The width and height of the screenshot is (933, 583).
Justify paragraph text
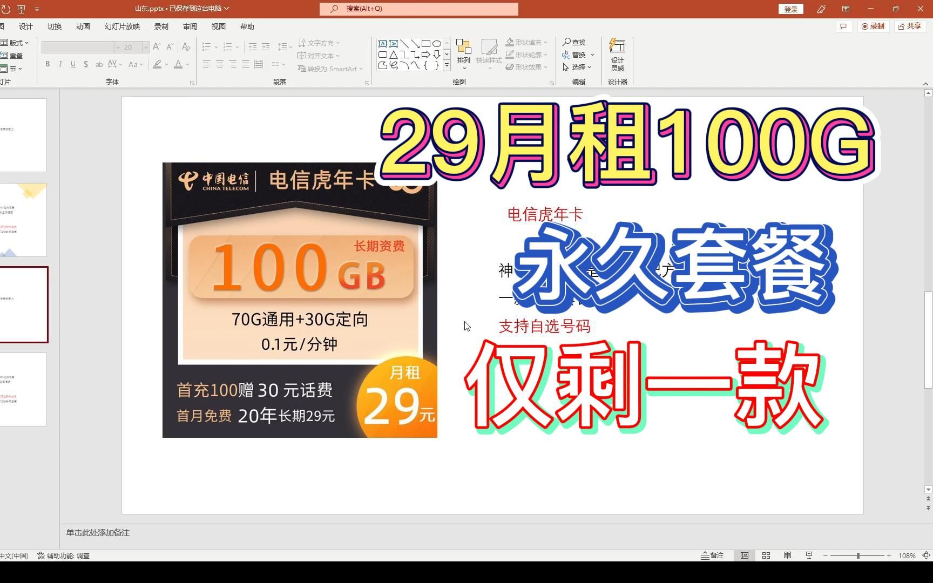[x=246, y=64]
